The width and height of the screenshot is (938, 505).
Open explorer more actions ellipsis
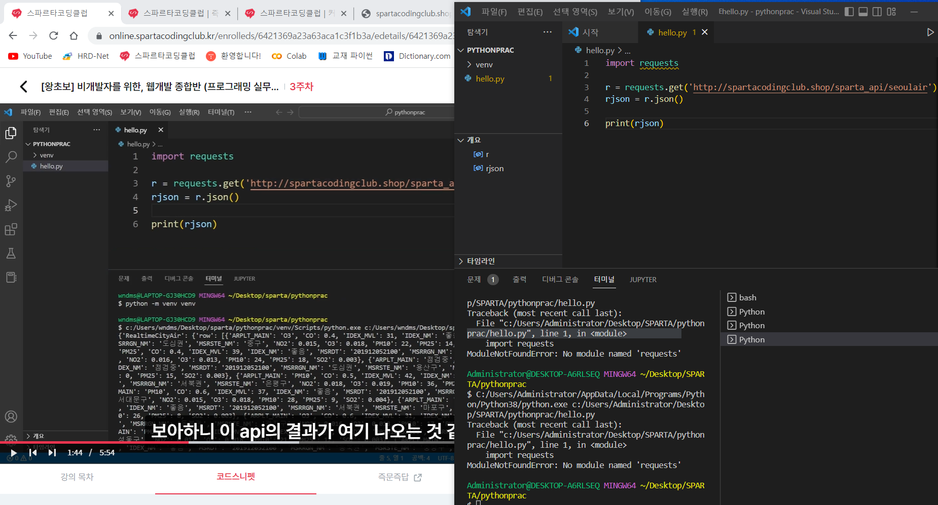[548, 32]
